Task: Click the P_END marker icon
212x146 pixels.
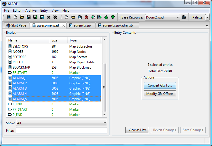Action: coord(10,114)
